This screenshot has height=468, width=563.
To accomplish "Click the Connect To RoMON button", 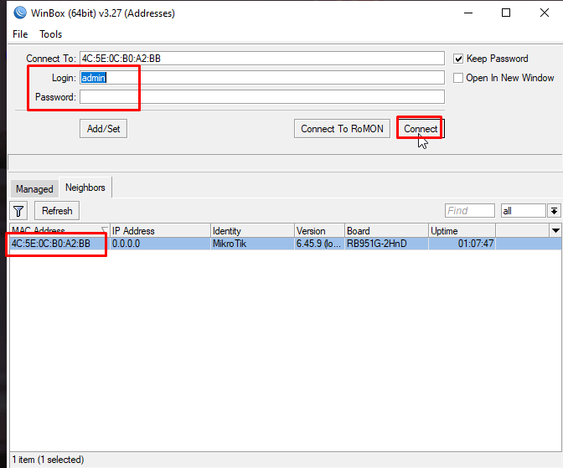I will click(x=342, y=128).
